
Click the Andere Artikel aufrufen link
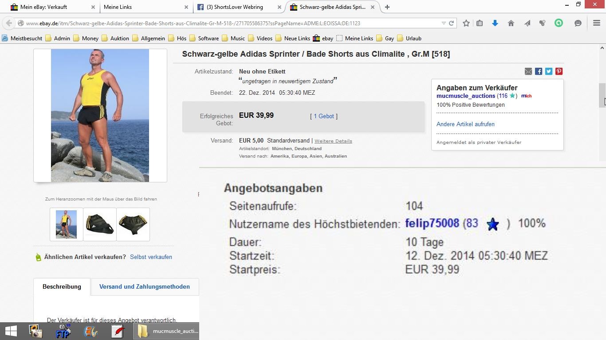[x=465, y=124]
